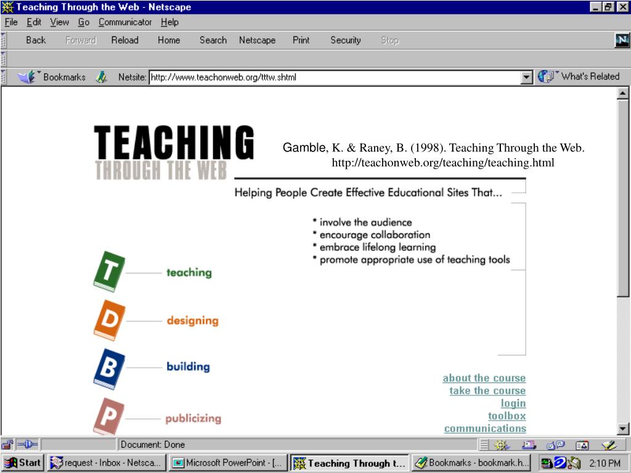Click the vertical scrollbar thumb
The width and height of the screenshot is (631, 473).
(622, 198)
